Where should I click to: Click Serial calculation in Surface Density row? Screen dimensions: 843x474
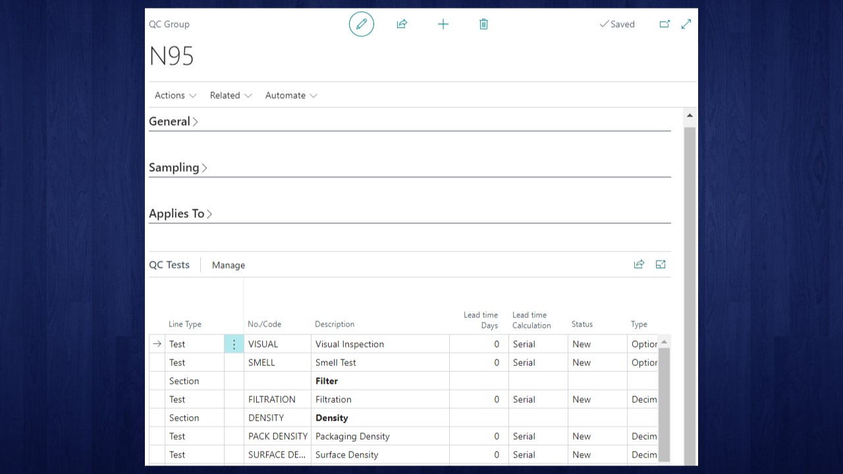point(538,455)
